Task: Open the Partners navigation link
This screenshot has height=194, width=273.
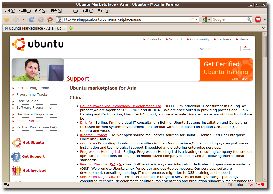Action: coord(224,39)
